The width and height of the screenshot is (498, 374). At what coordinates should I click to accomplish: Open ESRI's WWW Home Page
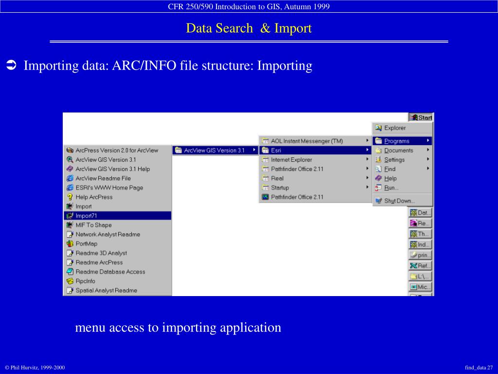tap(118, 187)
